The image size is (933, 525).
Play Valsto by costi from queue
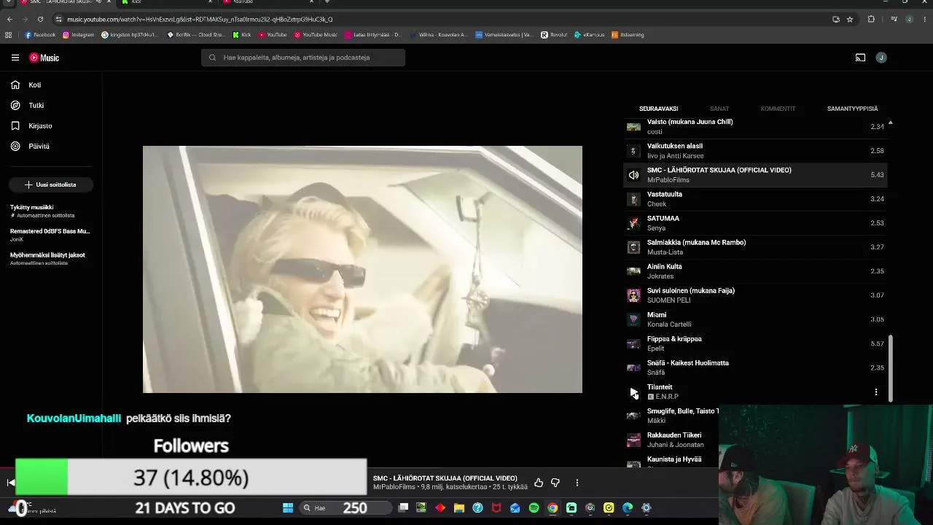(x=755, y=127)
